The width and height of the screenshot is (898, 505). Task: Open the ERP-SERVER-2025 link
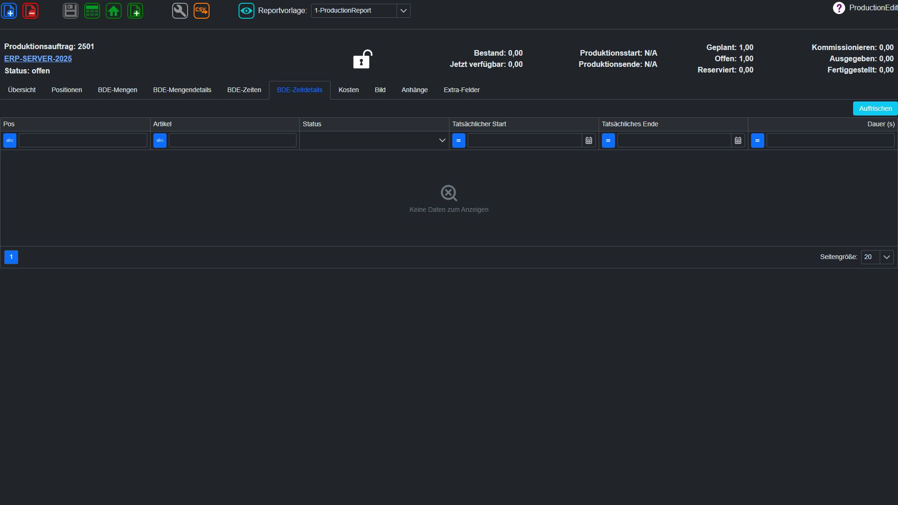(38, 58)
